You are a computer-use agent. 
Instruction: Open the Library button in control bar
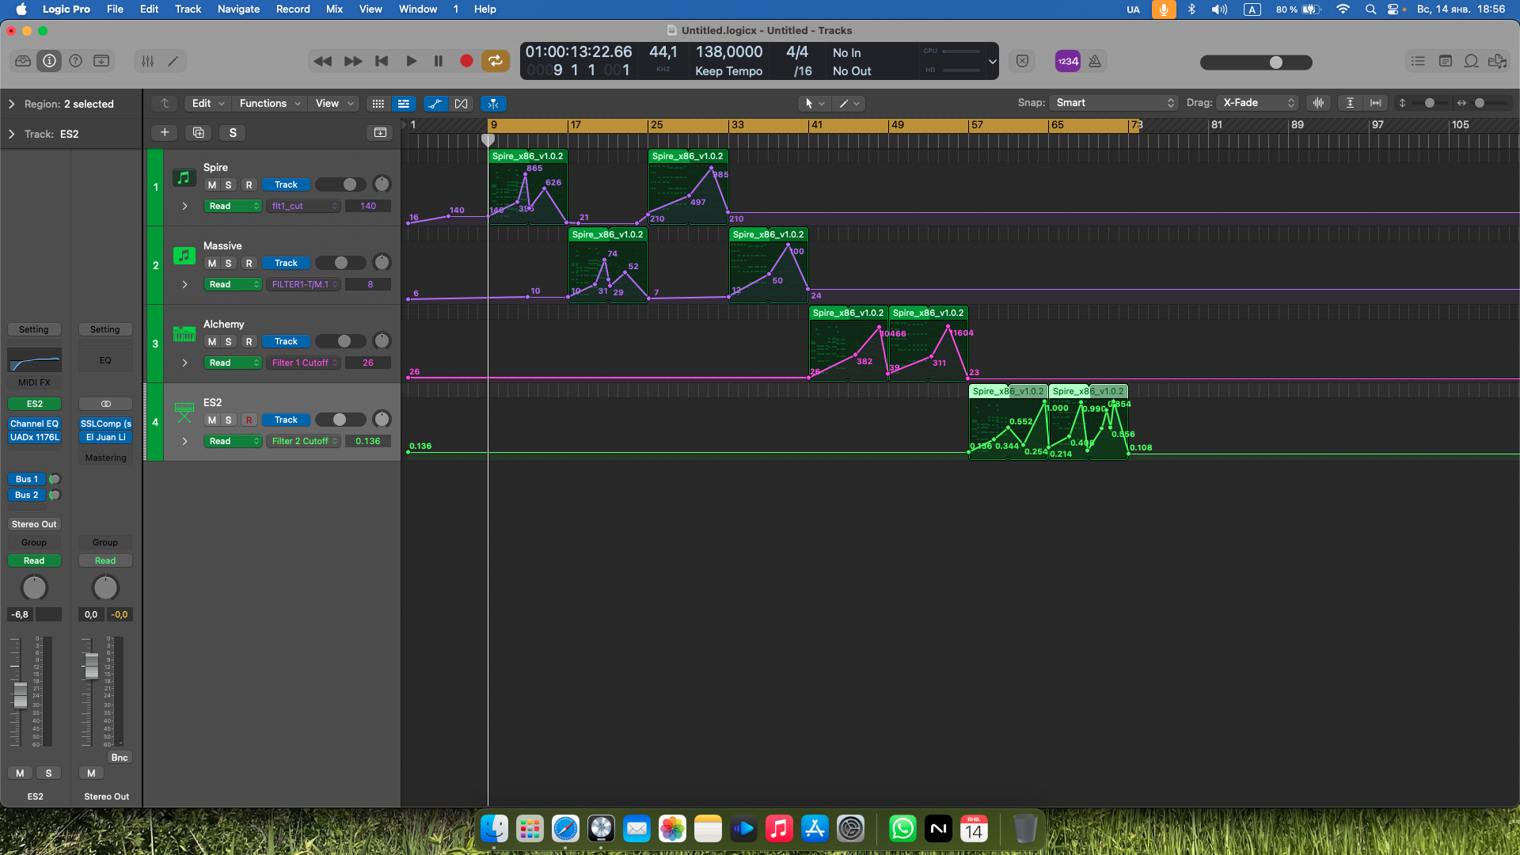tap(23, 61)
